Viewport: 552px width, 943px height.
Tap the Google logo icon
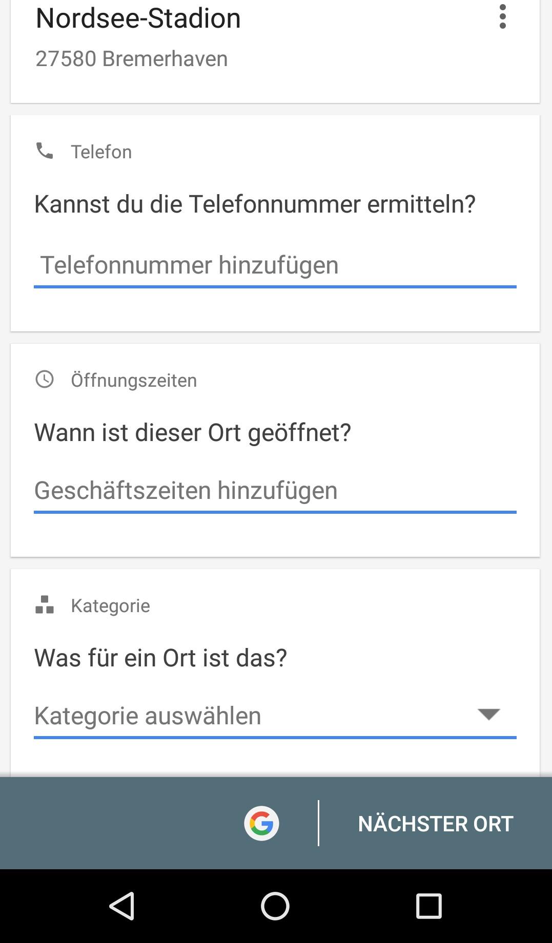(261, 823)
